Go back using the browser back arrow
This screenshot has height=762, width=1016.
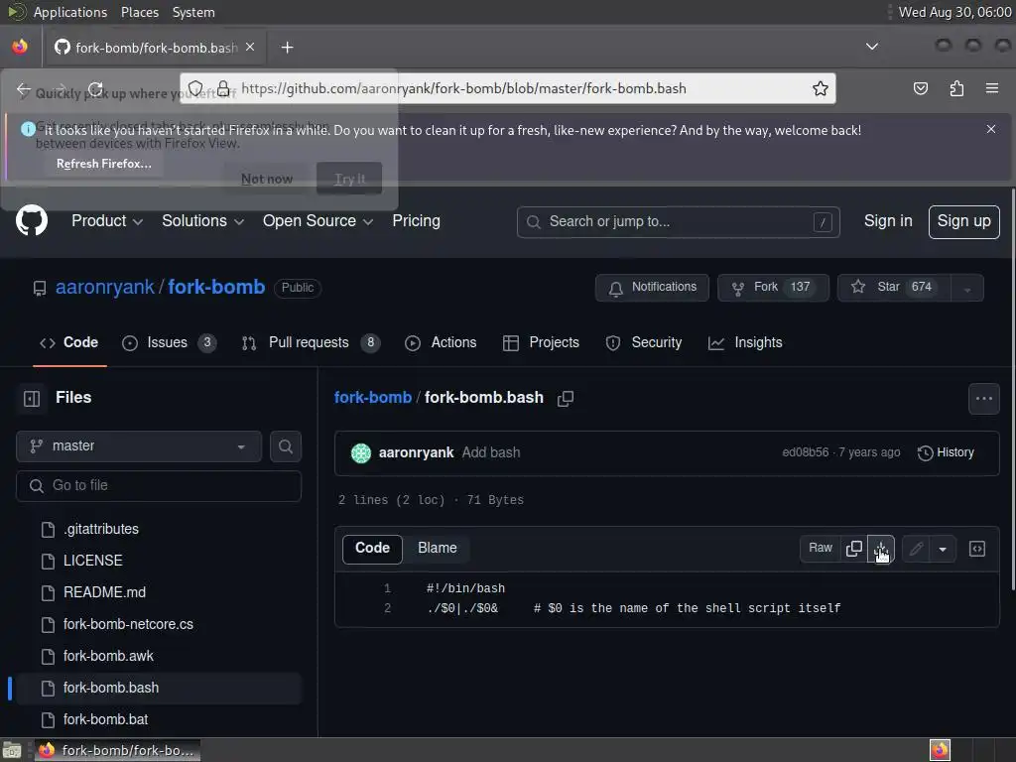click(24, 88)
